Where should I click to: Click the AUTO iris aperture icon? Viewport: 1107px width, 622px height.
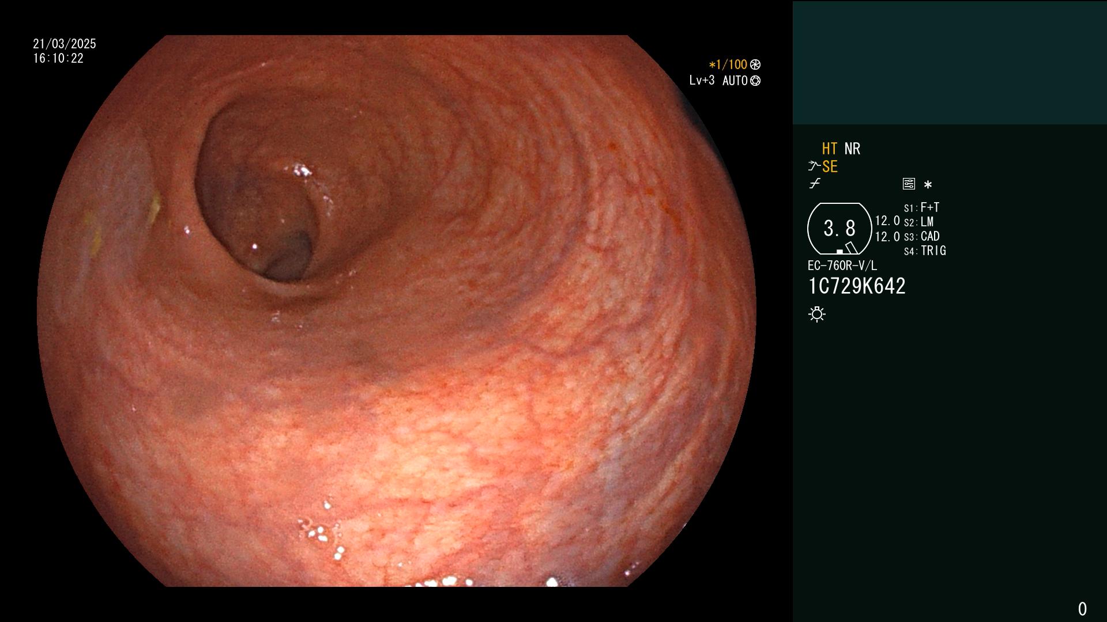(755, 81)
